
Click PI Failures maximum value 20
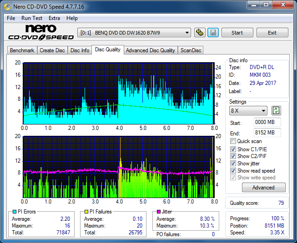[x=140, y=226]
